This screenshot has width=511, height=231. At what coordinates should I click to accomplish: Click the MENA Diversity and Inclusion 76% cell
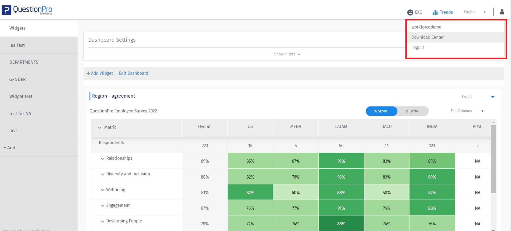pos(296,176)
